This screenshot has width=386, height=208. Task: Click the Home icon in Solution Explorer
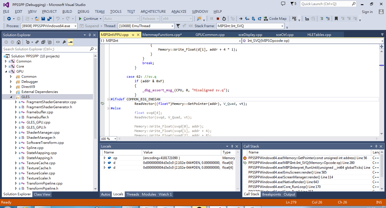(x=19, y=42)
